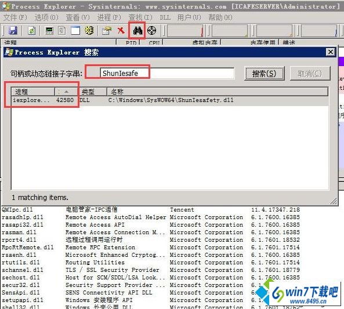344x309 pixels.
Task: Select rasapi32.dll in the DLL list
Action: click(23, 225)
